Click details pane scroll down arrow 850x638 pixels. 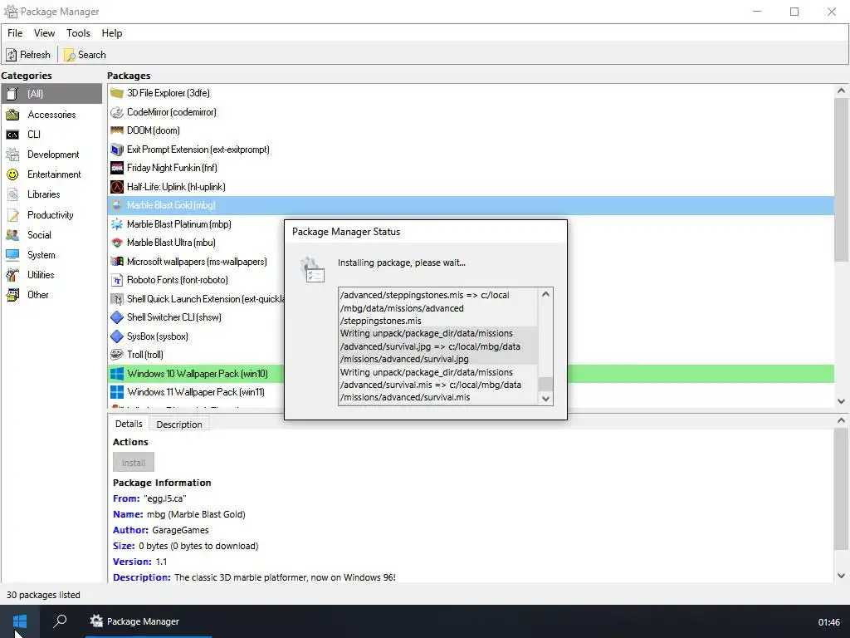tap(842, 576)
